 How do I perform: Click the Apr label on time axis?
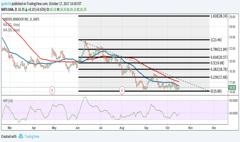coord(34,128)
